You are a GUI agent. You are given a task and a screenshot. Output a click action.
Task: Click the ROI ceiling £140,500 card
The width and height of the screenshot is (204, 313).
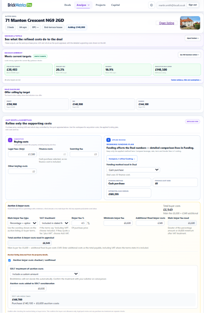pos(103,104)
